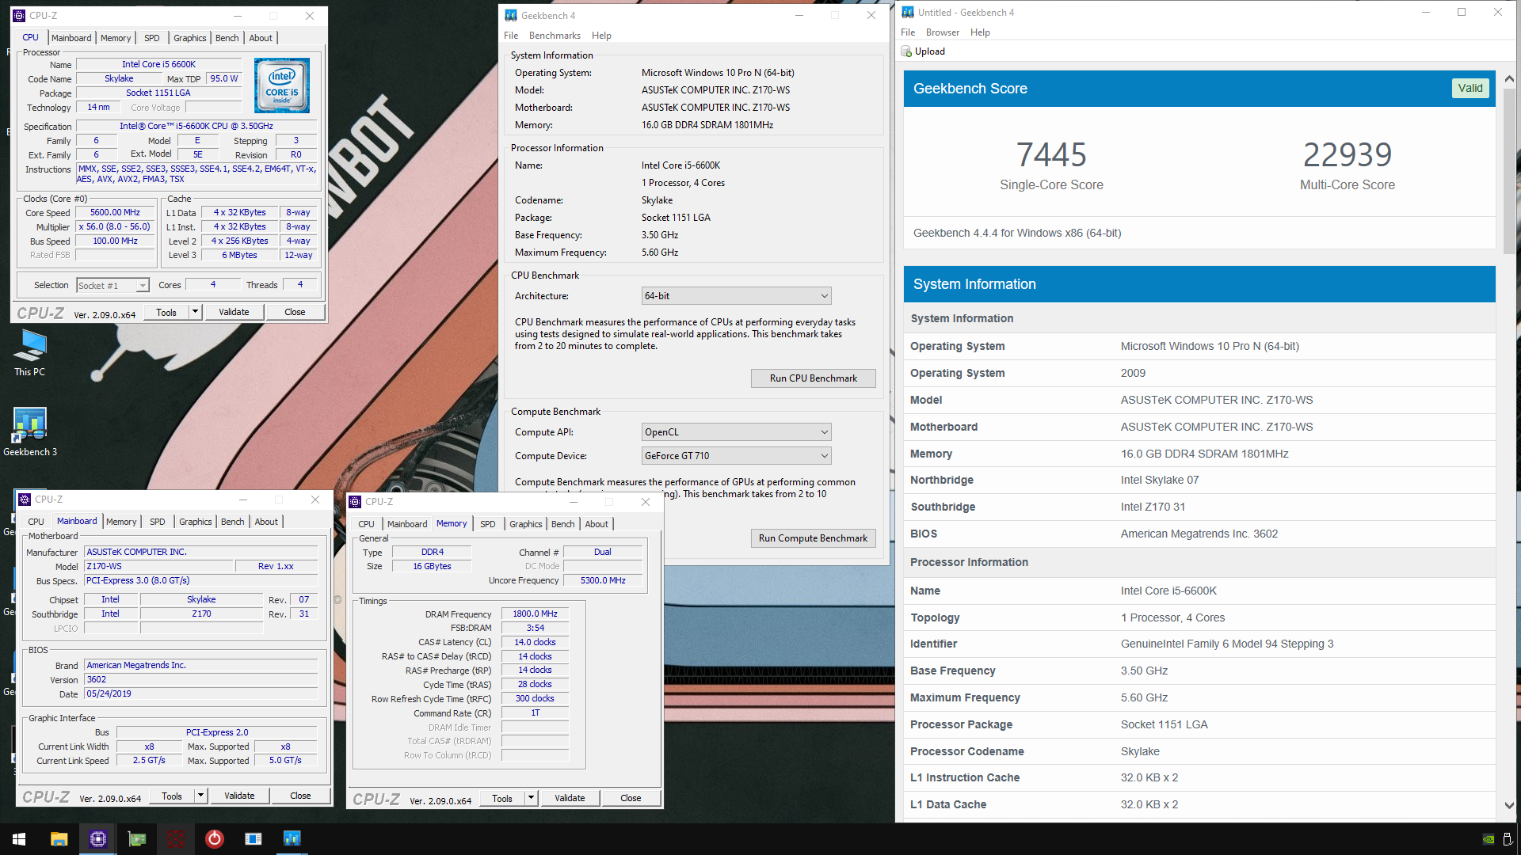Image resolution: width=1521 pixels, height=855 pixels.
Task: Click the Run CPU Benchmark button
Action: (813, 378)
